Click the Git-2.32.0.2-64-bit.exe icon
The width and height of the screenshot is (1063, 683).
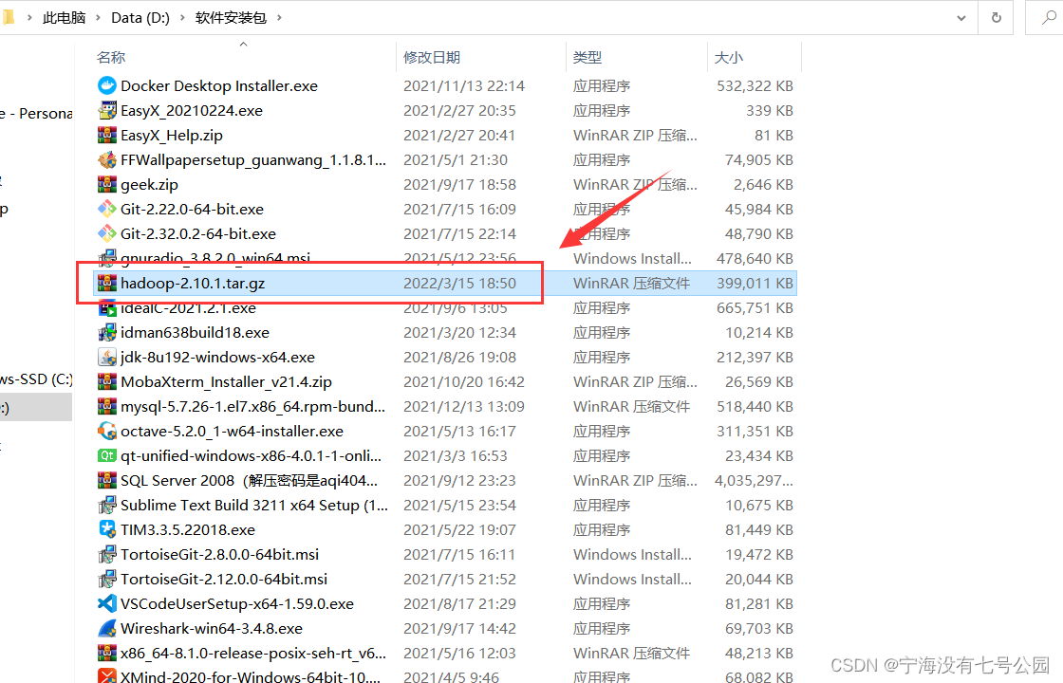point(107,233)
